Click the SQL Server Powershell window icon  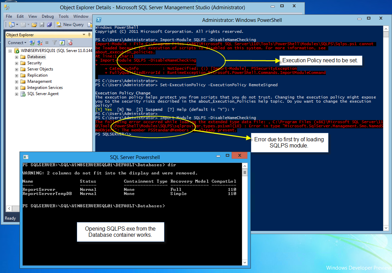pyautogui.click(x=26, y=157)
